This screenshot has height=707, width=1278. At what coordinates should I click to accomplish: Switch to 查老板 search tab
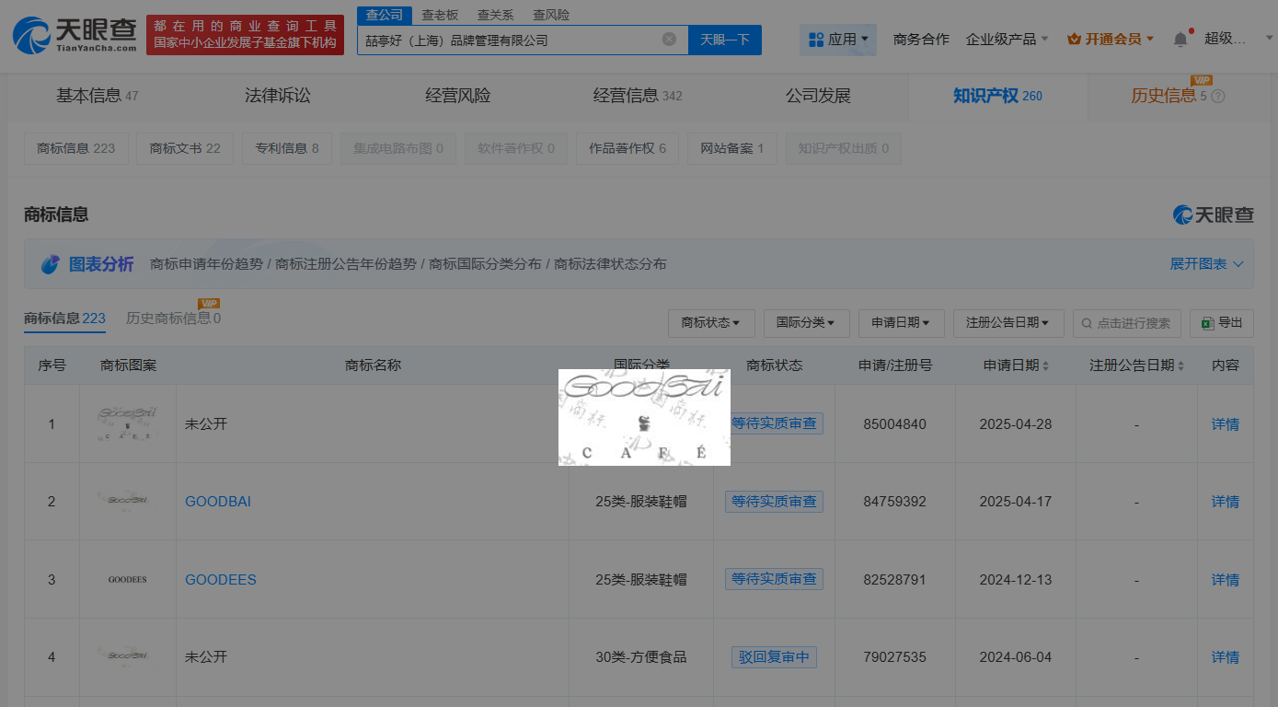[440, 15]
